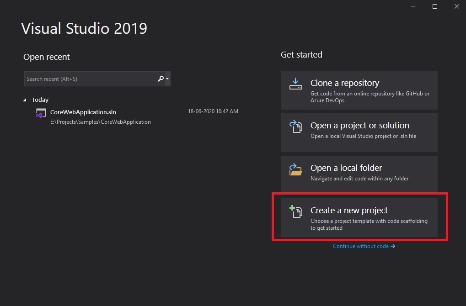Start Create a new project
Screen dimensions: 466x306
(x=359, y=217)
